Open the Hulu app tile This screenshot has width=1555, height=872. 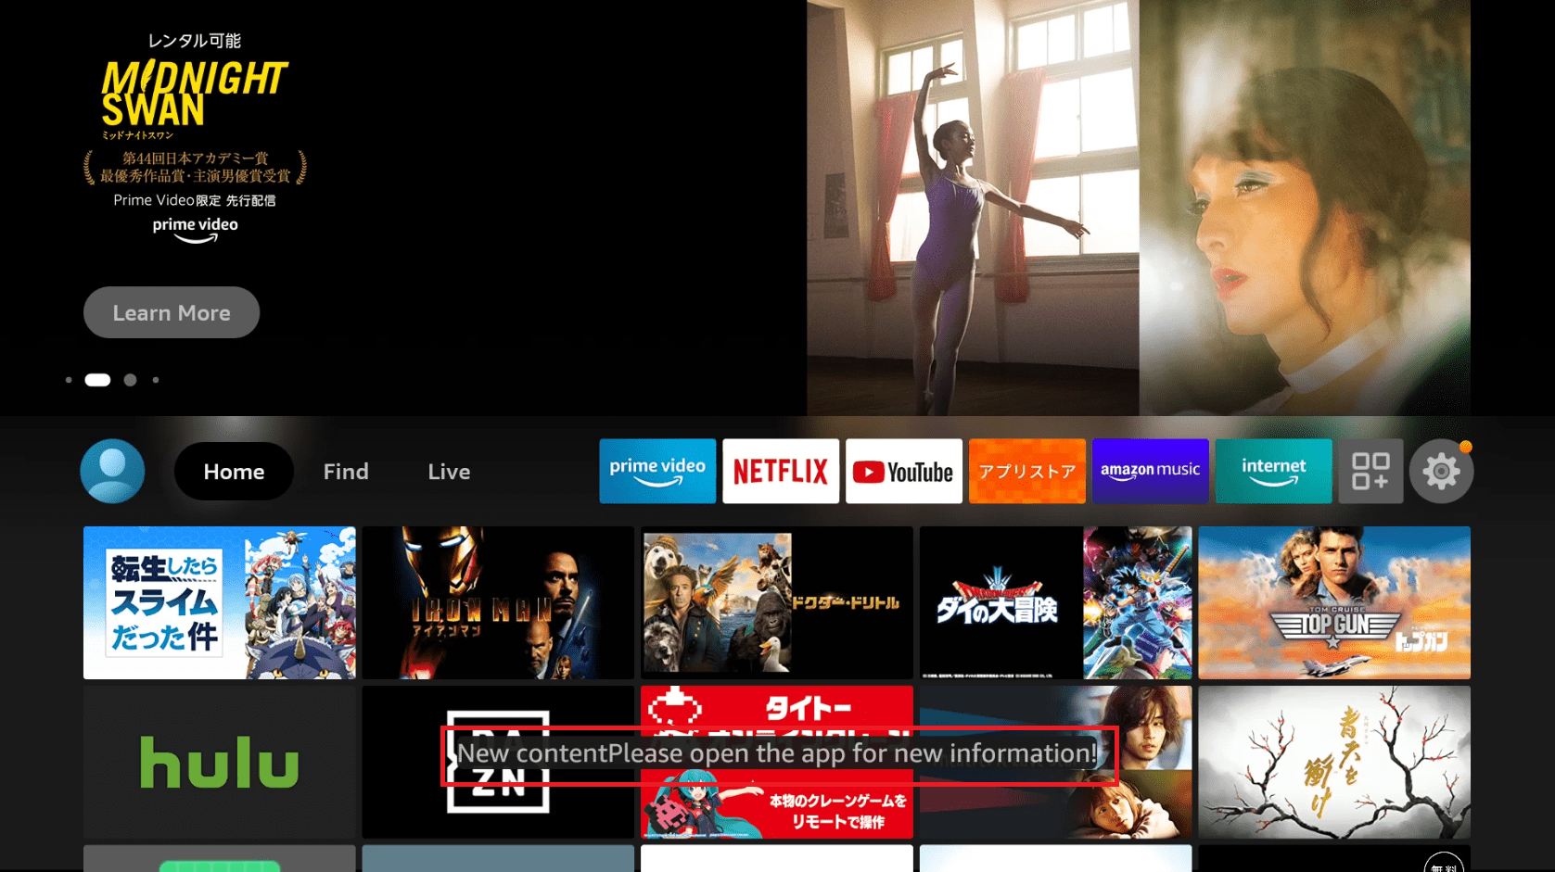click(x=219, y=762)
